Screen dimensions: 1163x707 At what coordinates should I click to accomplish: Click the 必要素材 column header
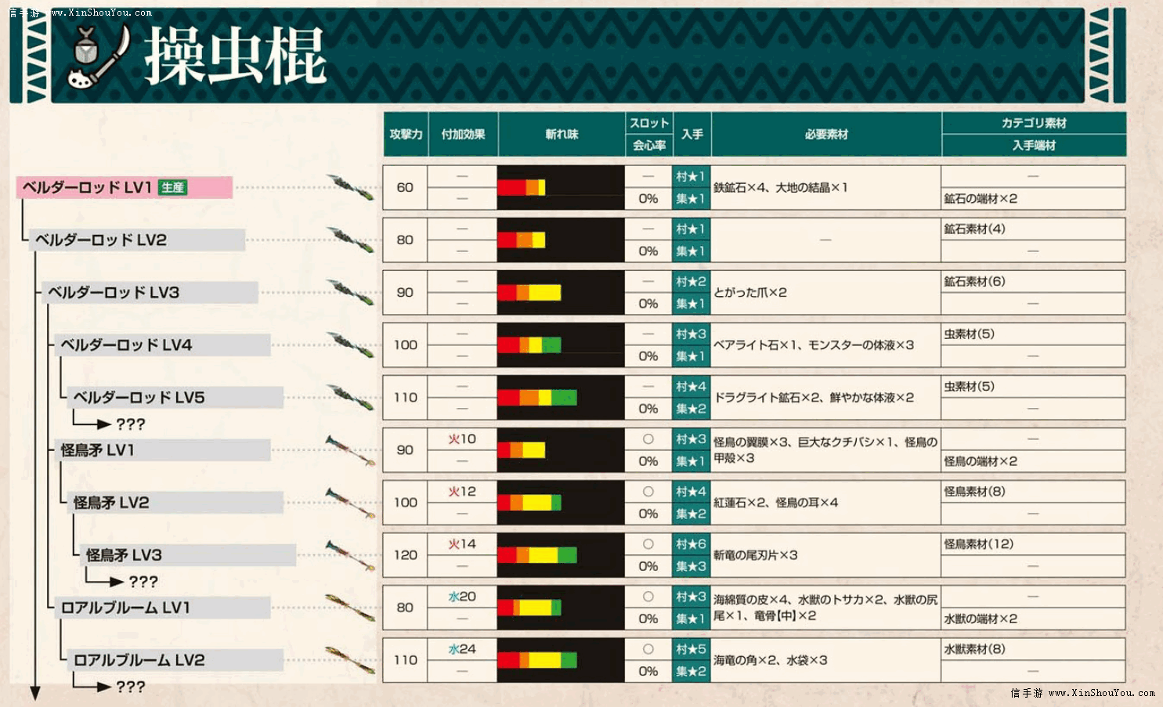pos(826,135)
